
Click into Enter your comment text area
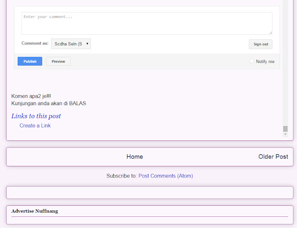point(147,24)
